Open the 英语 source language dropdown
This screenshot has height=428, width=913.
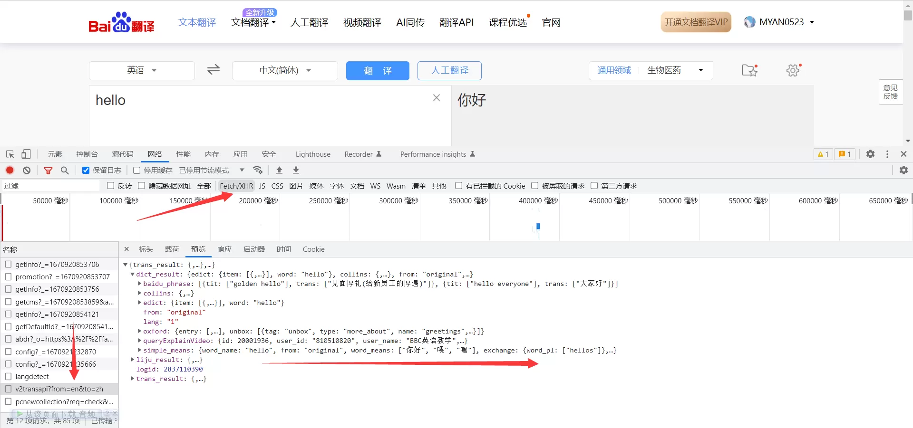(142, 70)
